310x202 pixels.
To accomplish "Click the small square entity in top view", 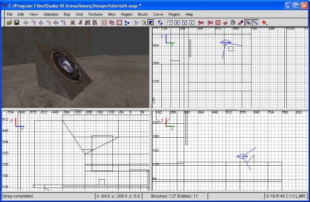I will [x=231, y=49].
